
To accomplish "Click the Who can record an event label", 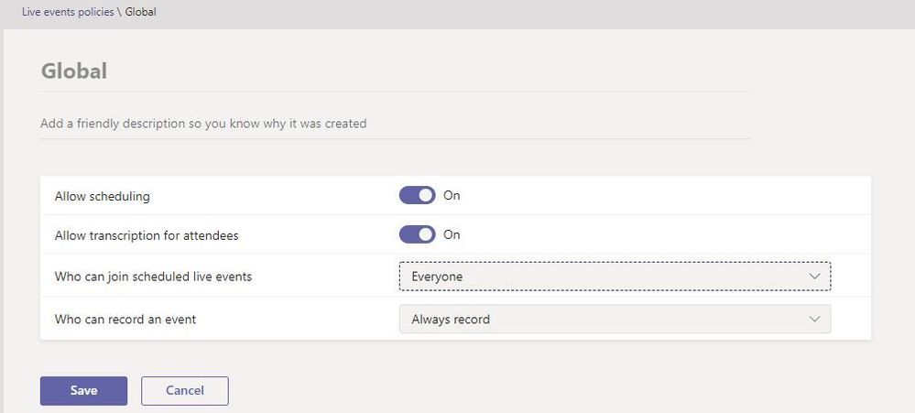I will [x=125, y=320].
